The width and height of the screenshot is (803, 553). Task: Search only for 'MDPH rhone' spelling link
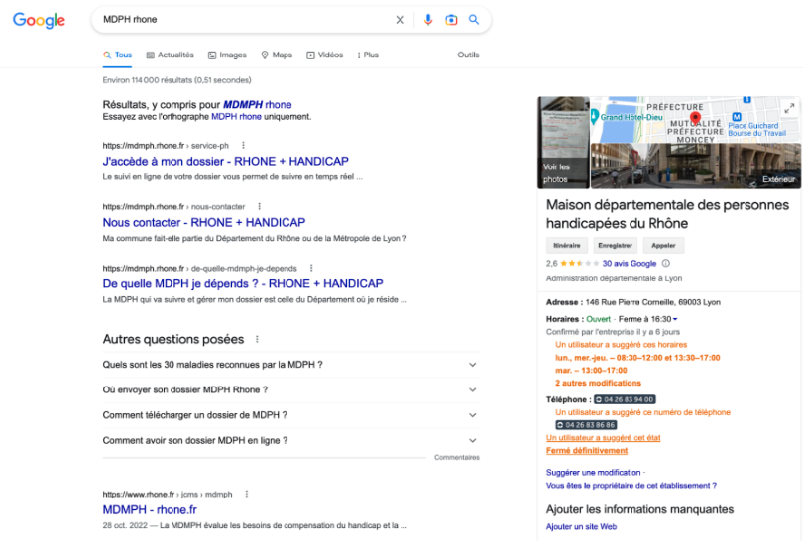click(236, 117)
